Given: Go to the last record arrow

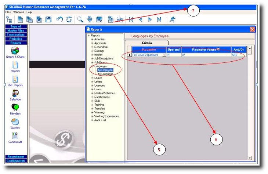Looking at the screenshot, I should tap(159, 19).
